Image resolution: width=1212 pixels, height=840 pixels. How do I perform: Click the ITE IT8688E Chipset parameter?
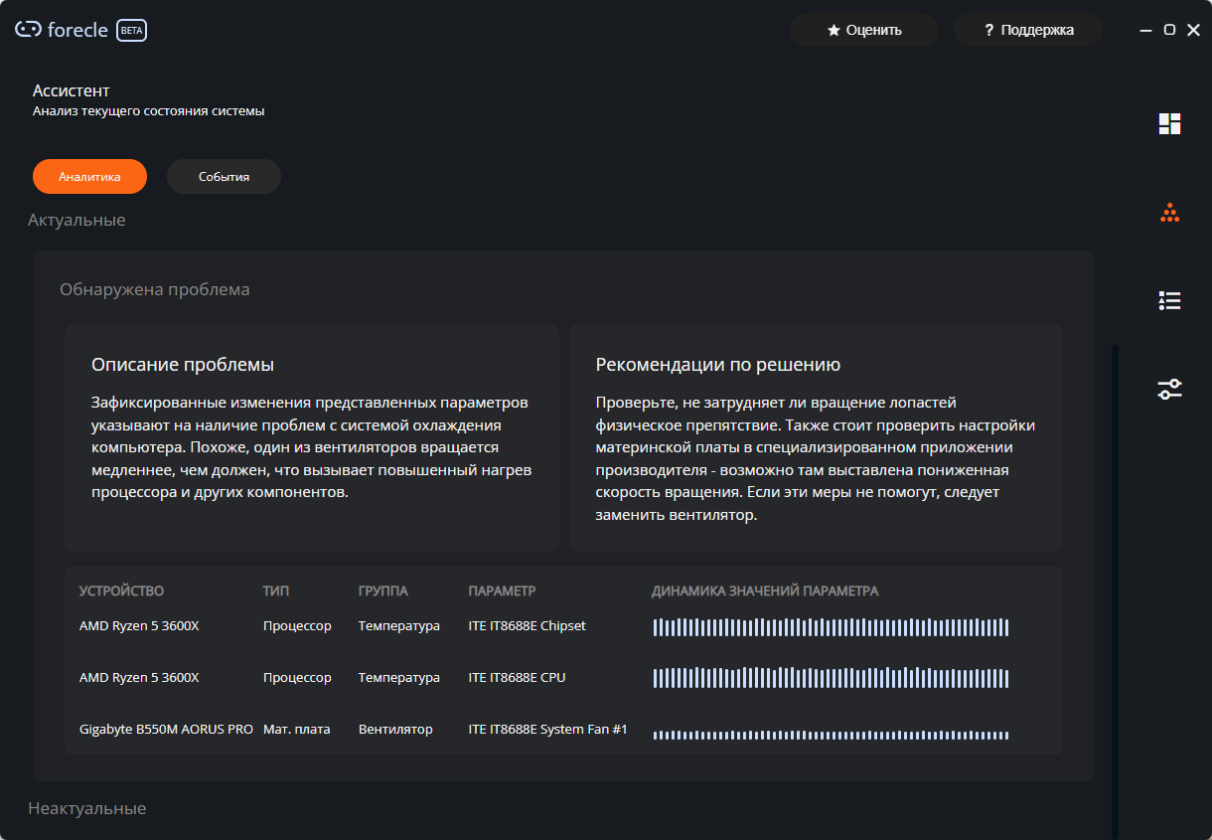528,626
